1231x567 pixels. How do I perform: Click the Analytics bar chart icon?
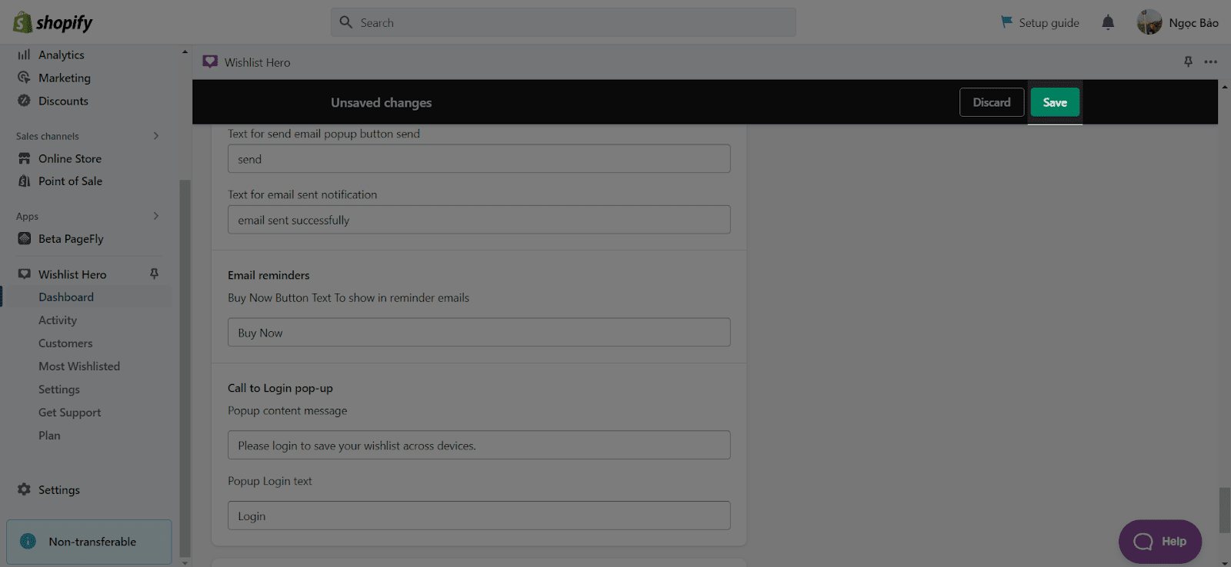[25, 55]
